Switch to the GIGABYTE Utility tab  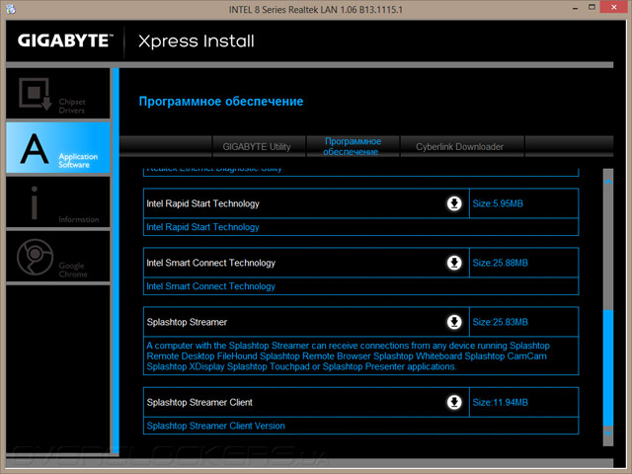click(257, 147)
